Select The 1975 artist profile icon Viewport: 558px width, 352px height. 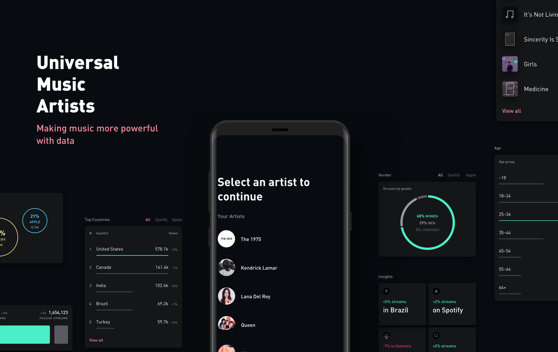coord(226,239)
